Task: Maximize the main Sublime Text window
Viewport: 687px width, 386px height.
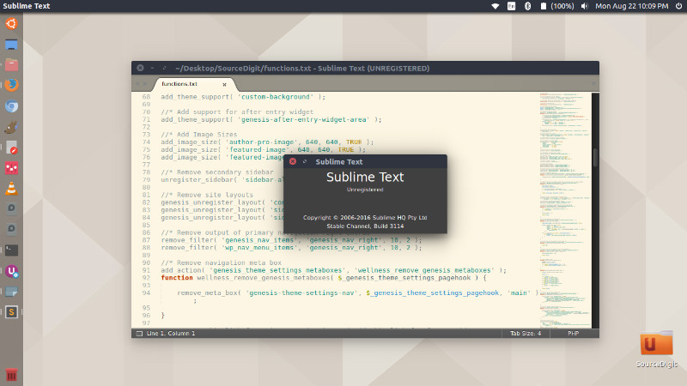Action: click(164, 68)
